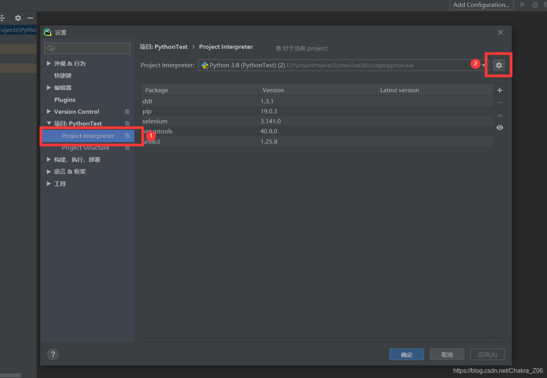Expand the 构建, 执行, 部署 node
The height and width of the screenshot is (378, 547).
[49, 159]
